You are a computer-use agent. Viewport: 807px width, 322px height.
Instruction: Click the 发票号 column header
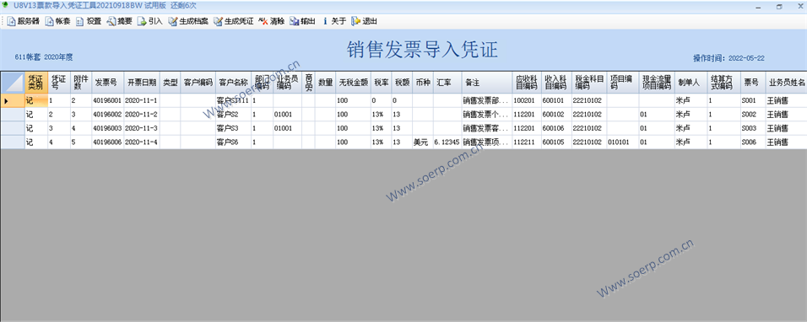point(106,82)
